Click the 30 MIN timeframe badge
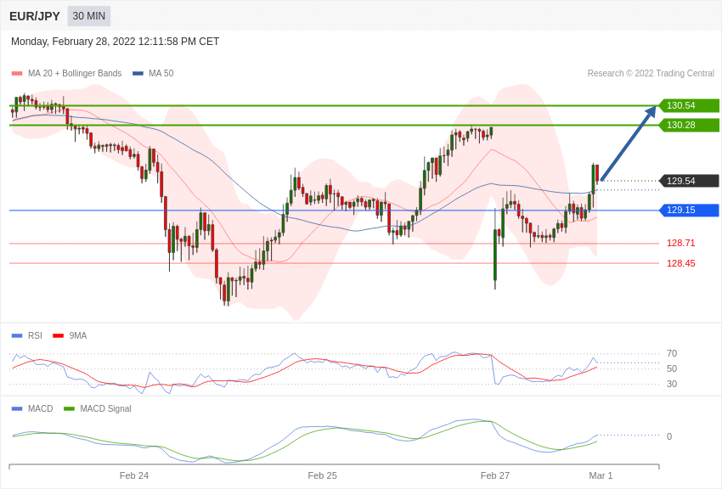 89,16
